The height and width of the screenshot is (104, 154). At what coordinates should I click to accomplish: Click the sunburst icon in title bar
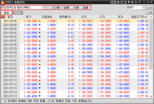coord(132,2)
